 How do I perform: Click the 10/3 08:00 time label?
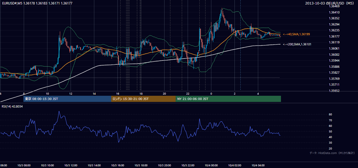pyautogui.click(x=24, y=165)
